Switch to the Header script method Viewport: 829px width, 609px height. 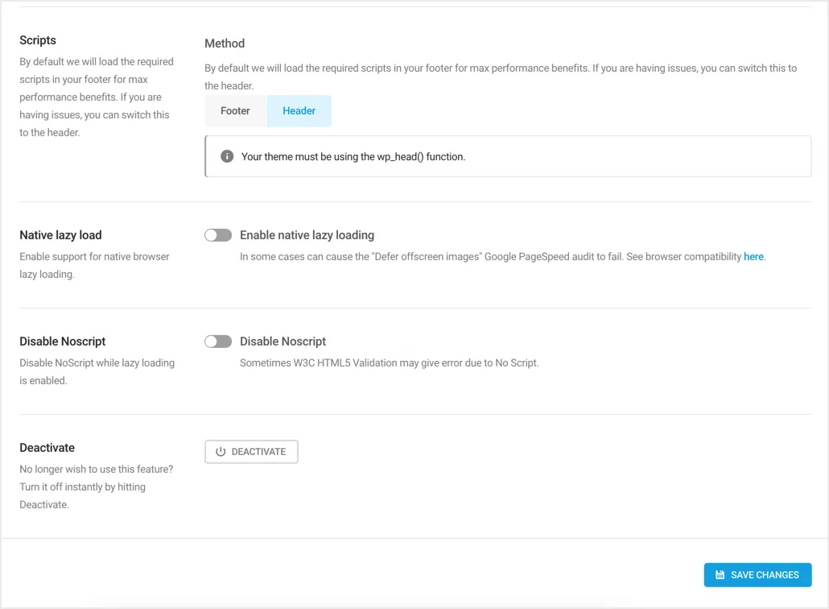299,111
